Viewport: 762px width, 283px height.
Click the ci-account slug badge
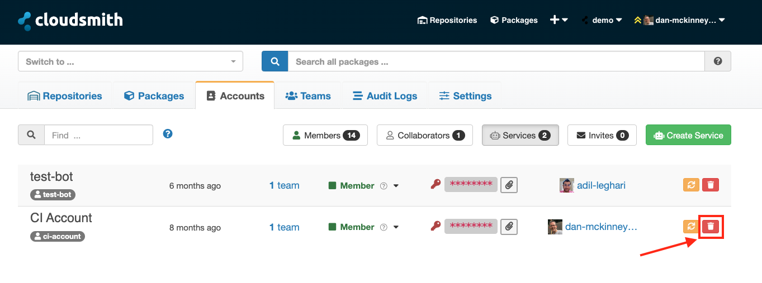tap(57, 236)
